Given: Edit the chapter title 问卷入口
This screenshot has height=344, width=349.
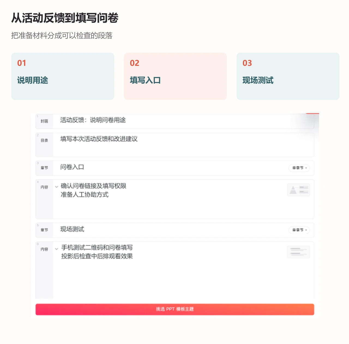Looking at the screenshot, I should pos(72,167).
